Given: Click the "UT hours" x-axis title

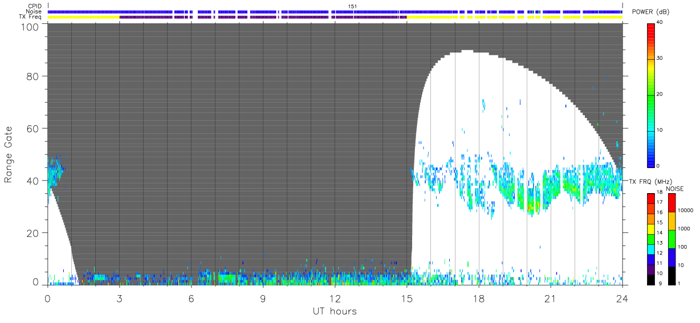Looking at the screenshot, I should tap(334, 311).
